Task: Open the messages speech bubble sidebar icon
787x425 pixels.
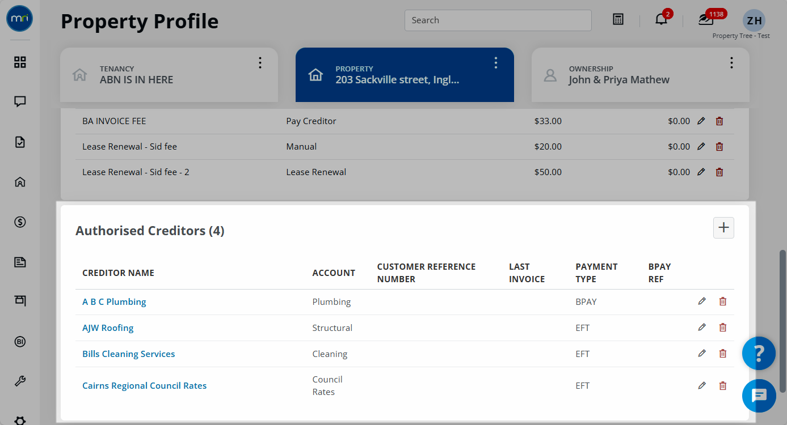Action: (20, 102)
